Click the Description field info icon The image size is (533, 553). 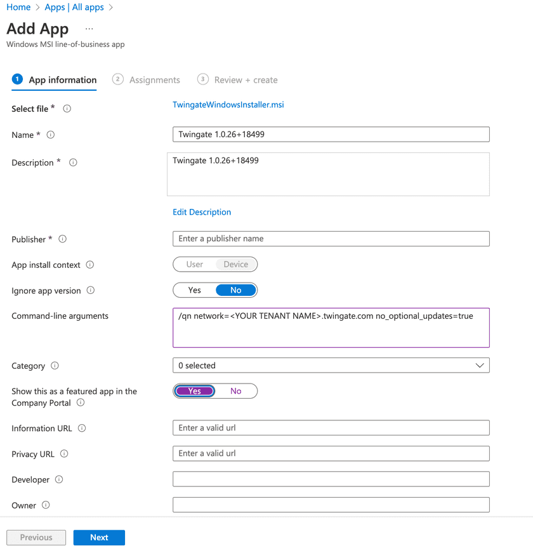(73, 163)
